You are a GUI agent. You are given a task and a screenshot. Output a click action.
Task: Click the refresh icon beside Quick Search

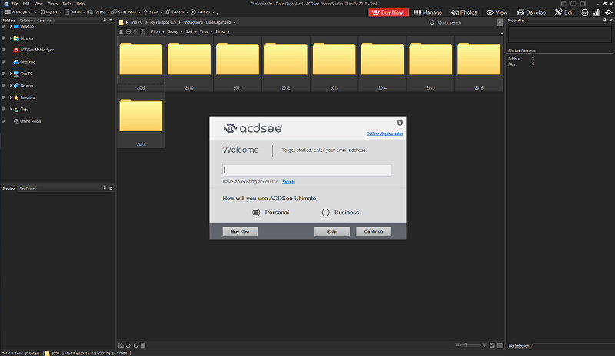pos(432,22)
